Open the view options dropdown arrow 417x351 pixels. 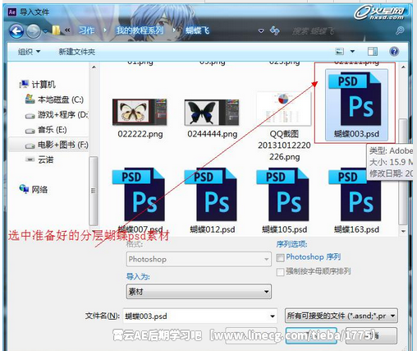tap(352, 51)
